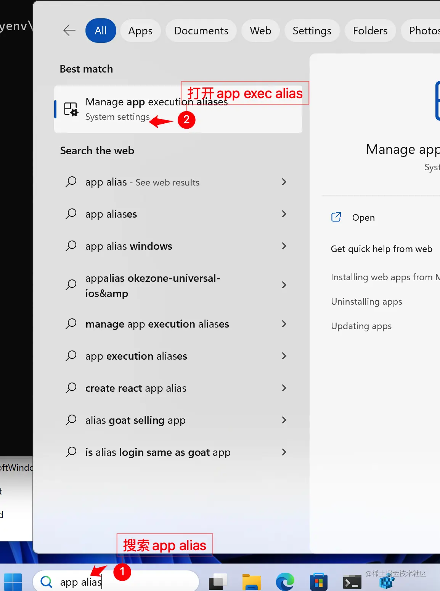Image resolution: width=440 pixels, height=591 pixels.
Task: Click the app settings gear icon in best match
Action: pyautogui.click(x=71, y=109)
